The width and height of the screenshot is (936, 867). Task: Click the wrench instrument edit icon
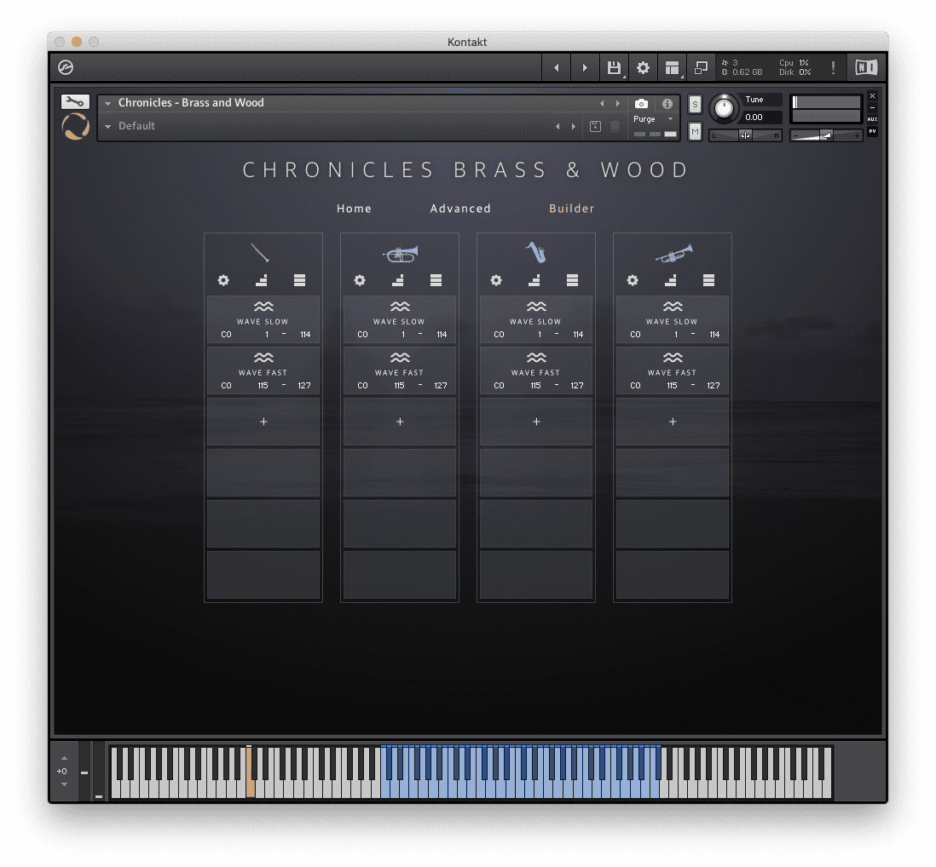point(75,101)
